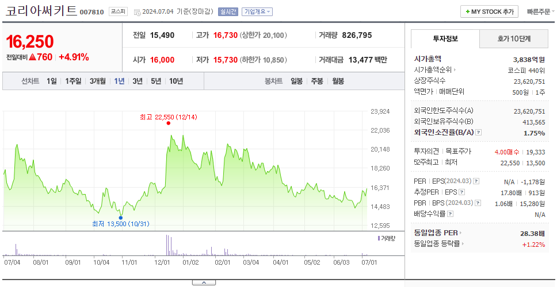The image size is (557, 287).
Task: Click the 코스피 440위 ranking value
Action: [527, 70]
